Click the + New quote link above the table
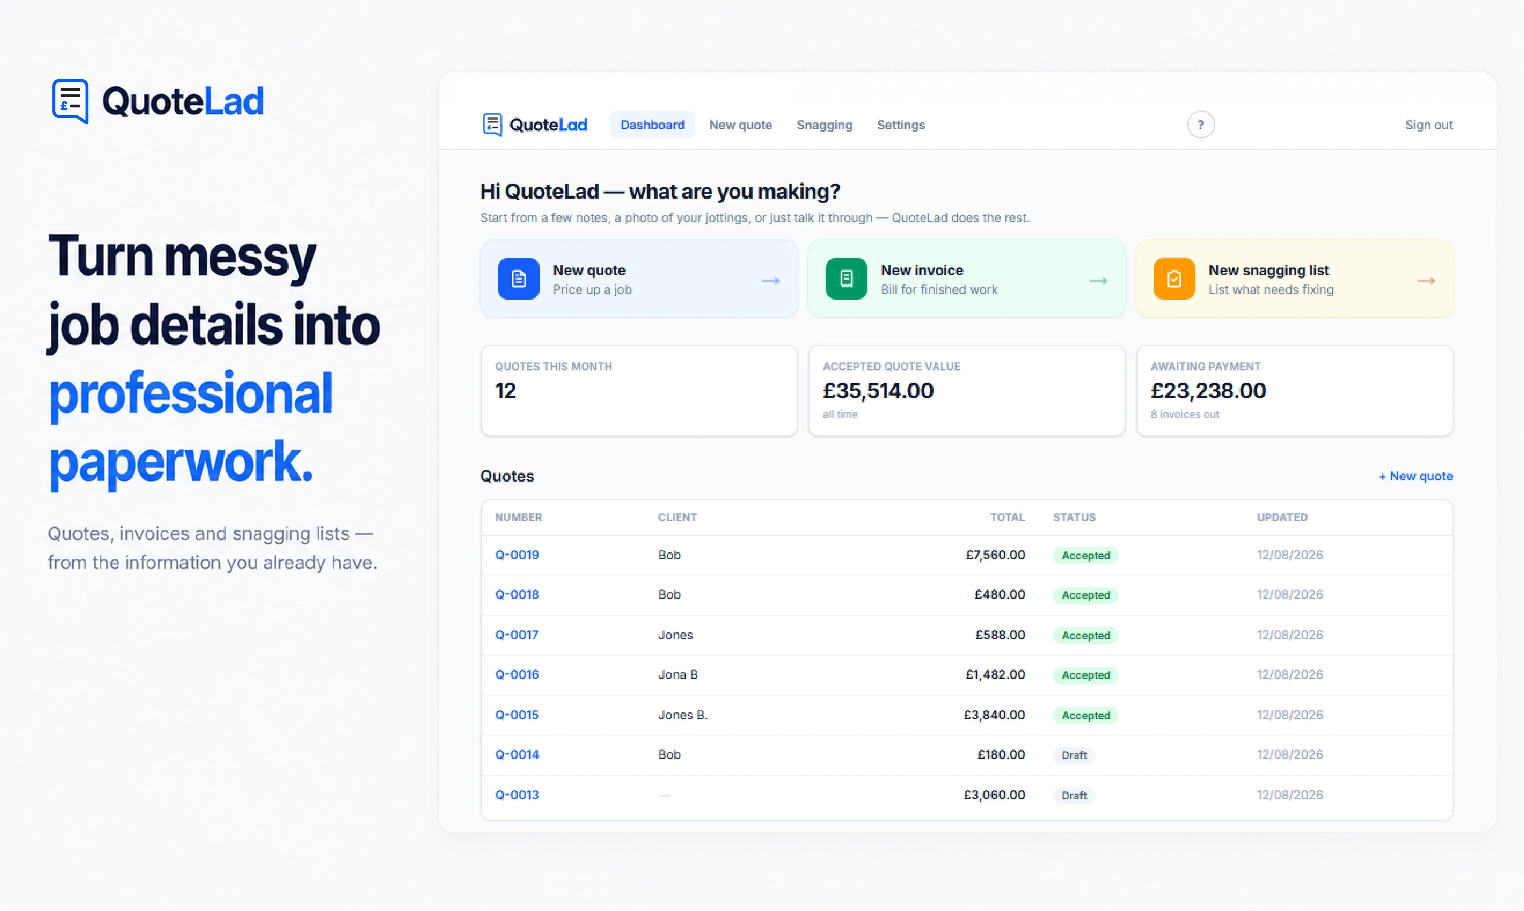 click(x=1415, y=476)
